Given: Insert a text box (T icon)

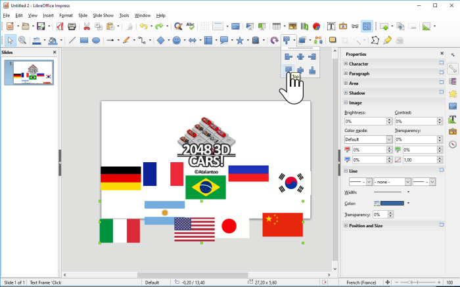Looking at the screenshot, I should (x=331, y=26).
